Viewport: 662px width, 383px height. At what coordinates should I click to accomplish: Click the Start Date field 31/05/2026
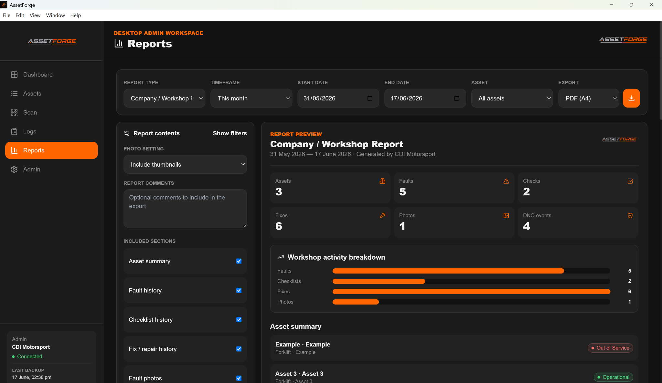(x=338, y=98)
